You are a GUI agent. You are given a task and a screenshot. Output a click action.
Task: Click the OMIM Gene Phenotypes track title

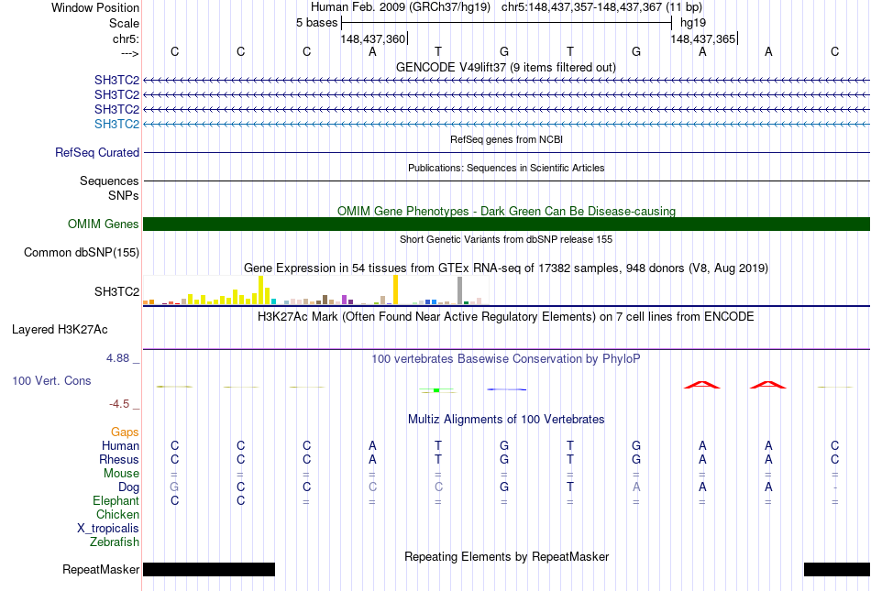click(x=506, y=212)
